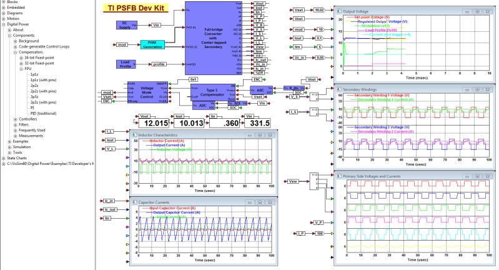
Task: Click the Vout display value 12.015
Action: click(153, 123)
